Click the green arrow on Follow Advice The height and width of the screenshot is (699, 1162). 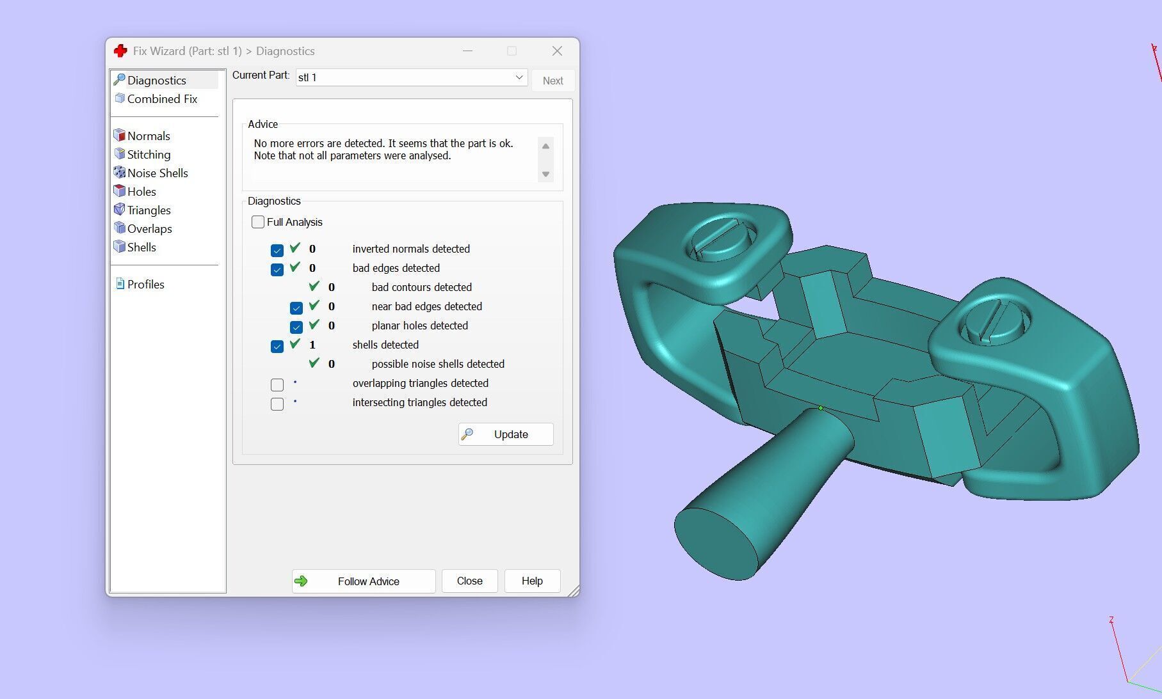coord(301,581)
